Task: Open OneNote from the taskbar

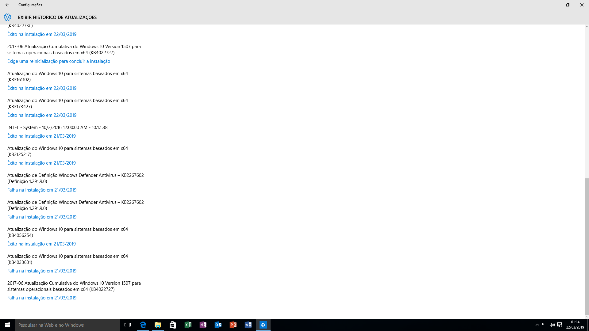Action: pyautogui.click(x=203, y=325)
